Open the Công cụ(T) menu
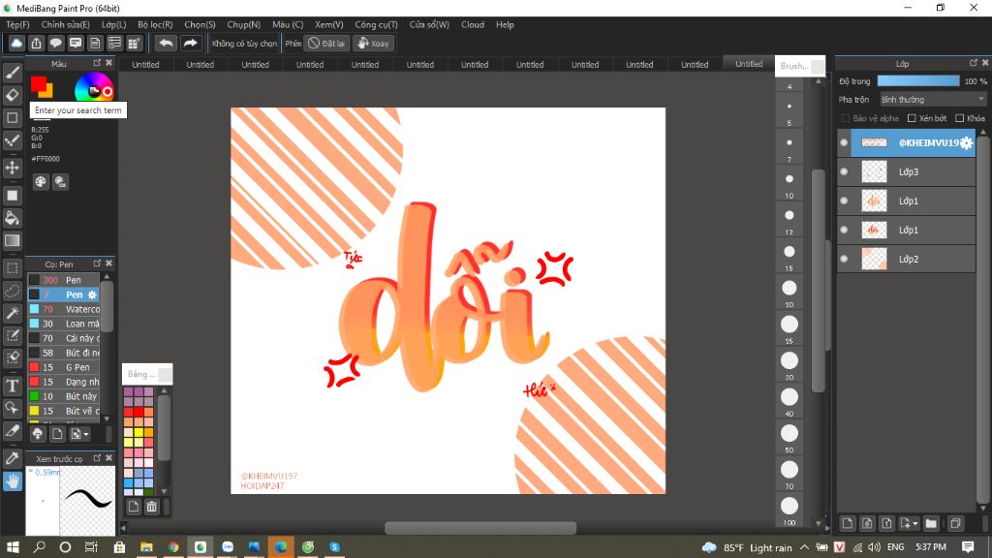The height and width of the screenshot is (558, 992). pyautogui.click(x=376, y=24)
